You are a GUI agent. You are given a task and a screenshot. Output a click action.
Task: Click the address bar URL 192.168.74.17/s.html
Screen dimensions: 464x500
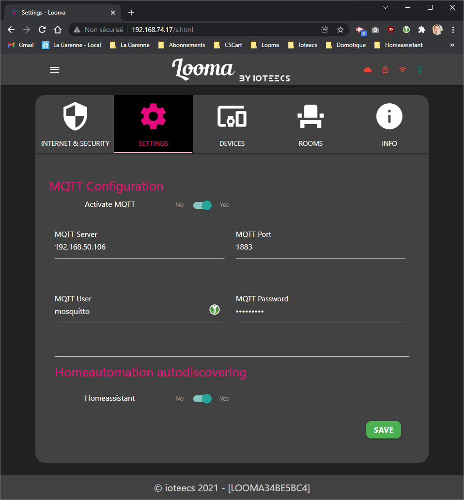tap(163, 30)
